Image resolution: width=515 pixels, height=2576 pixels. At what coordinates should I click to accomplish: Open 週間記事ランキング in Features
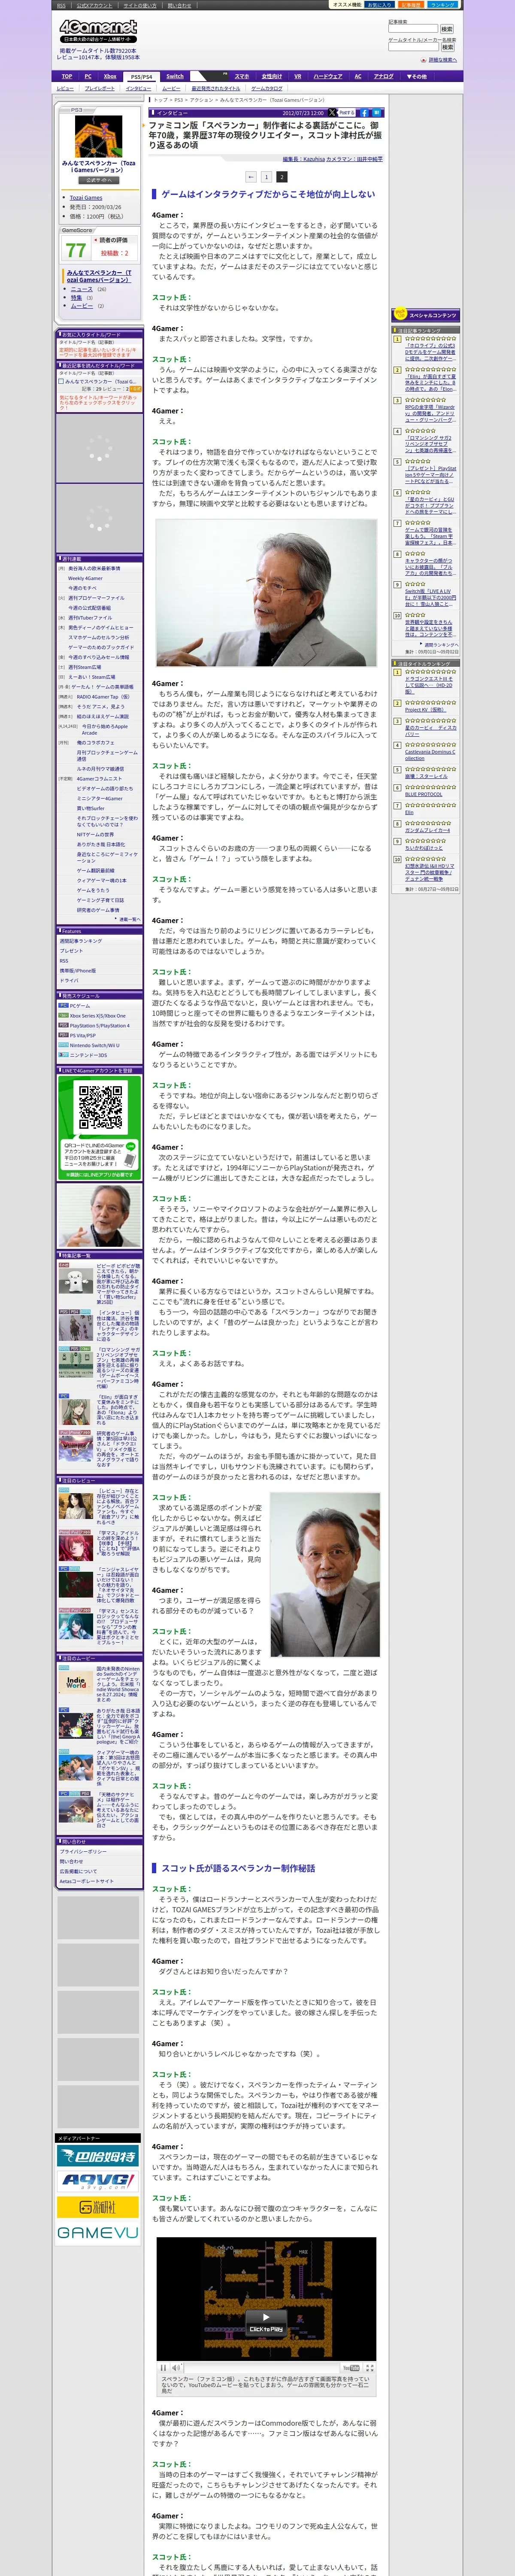coord(81,941)
